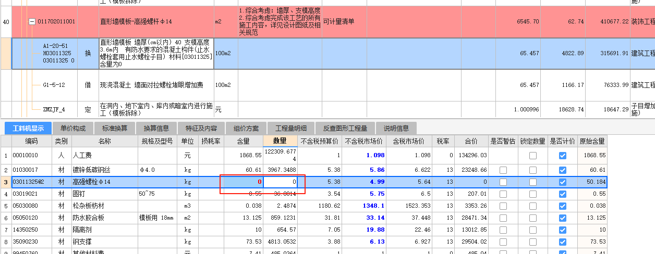This screenshot has width=655, height=254.
Task: Toggle 是否计价 checkbox for 高强螺栓 row
Action: click(x=562, y=182)
